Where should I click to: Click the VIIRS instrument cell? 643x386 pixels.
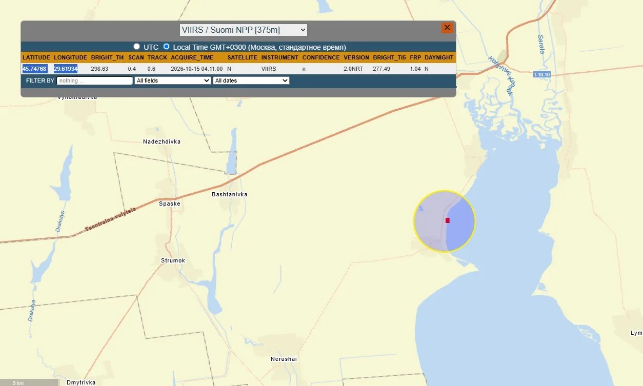coord(269,69)
